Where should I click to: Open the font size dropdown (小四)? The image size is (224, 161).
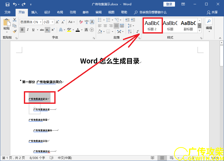click(53, 22)
